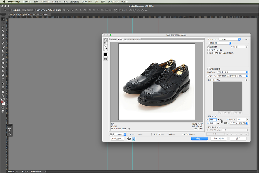259x173 pixels.
Task: Open the 画質 resampling quality dropdown
Action: pos(239,123)
